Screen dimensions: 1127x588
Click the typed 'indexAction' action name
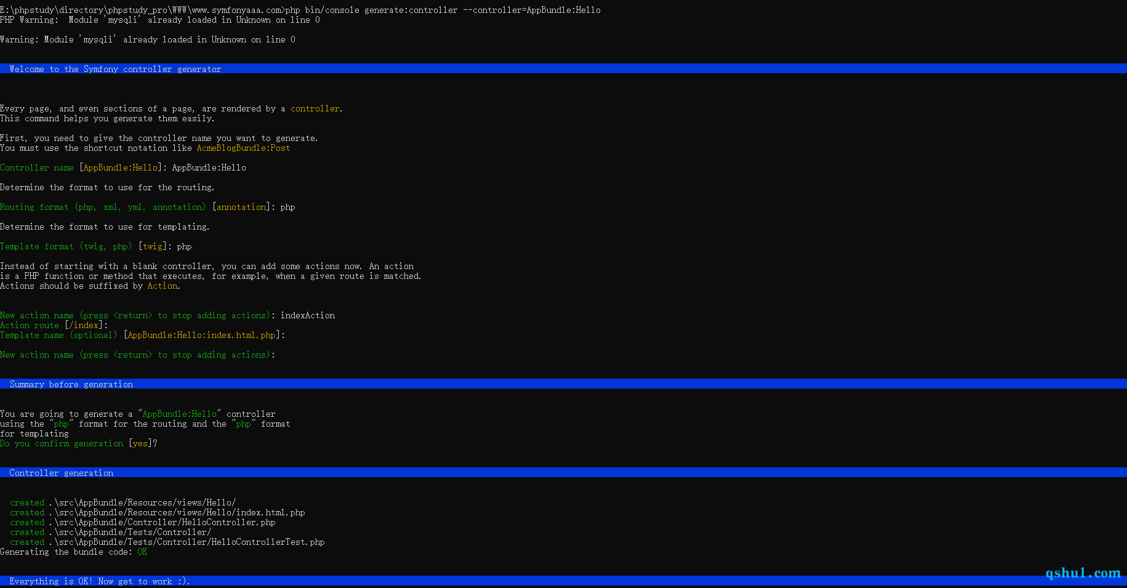click(308, 315)
